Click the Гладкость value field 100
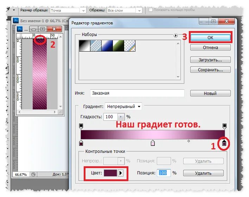 110,117
